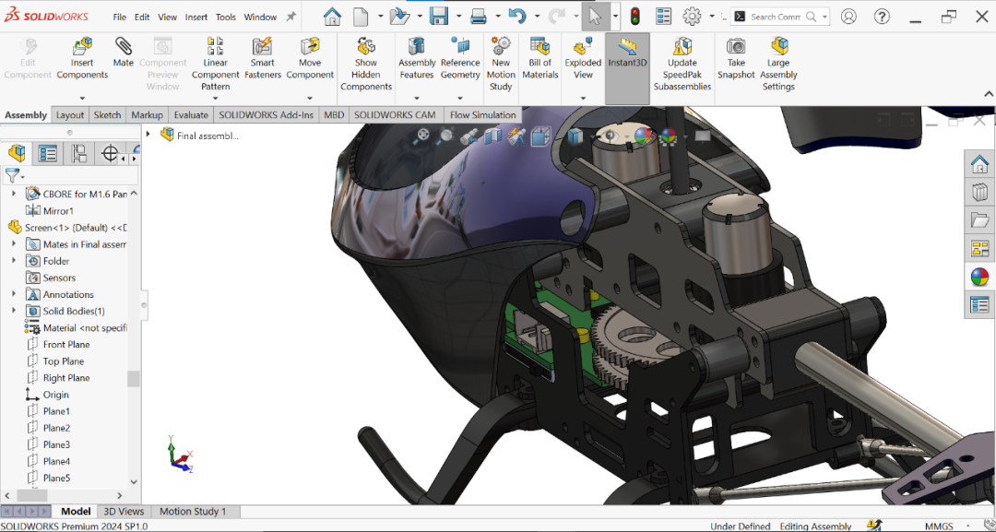This screenshot has width=996, height=532.
Task: Open the Flow Simulation tab
Action: 482,115
